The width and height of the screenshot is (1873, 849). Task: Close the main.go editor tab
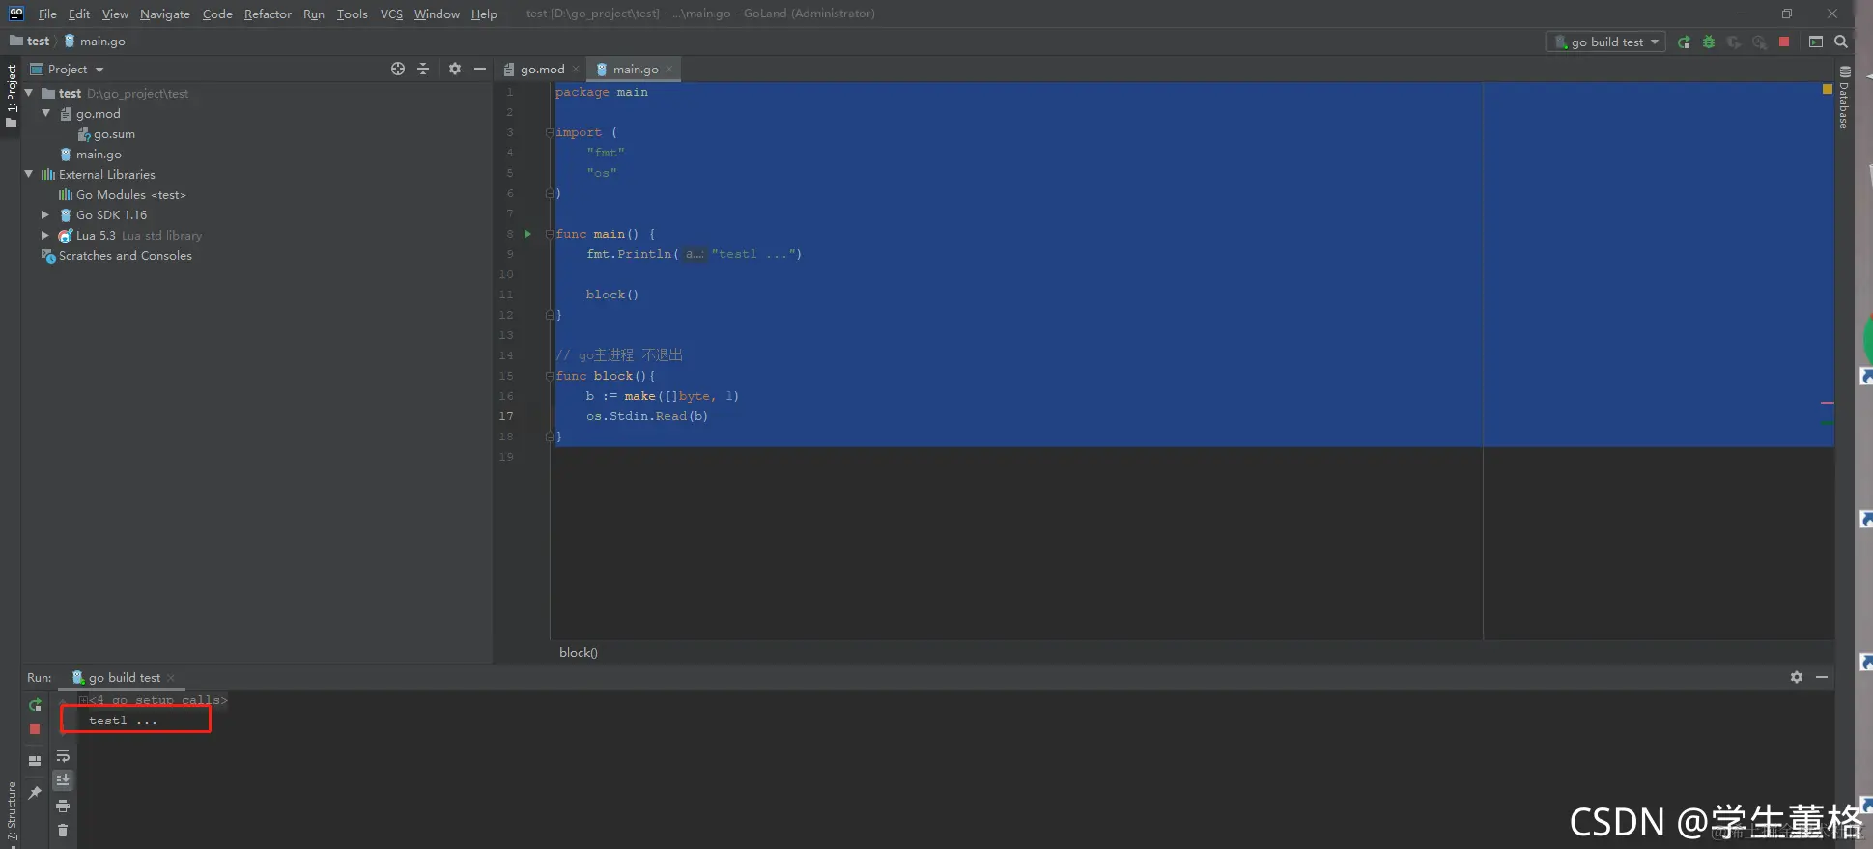(669, 70)
